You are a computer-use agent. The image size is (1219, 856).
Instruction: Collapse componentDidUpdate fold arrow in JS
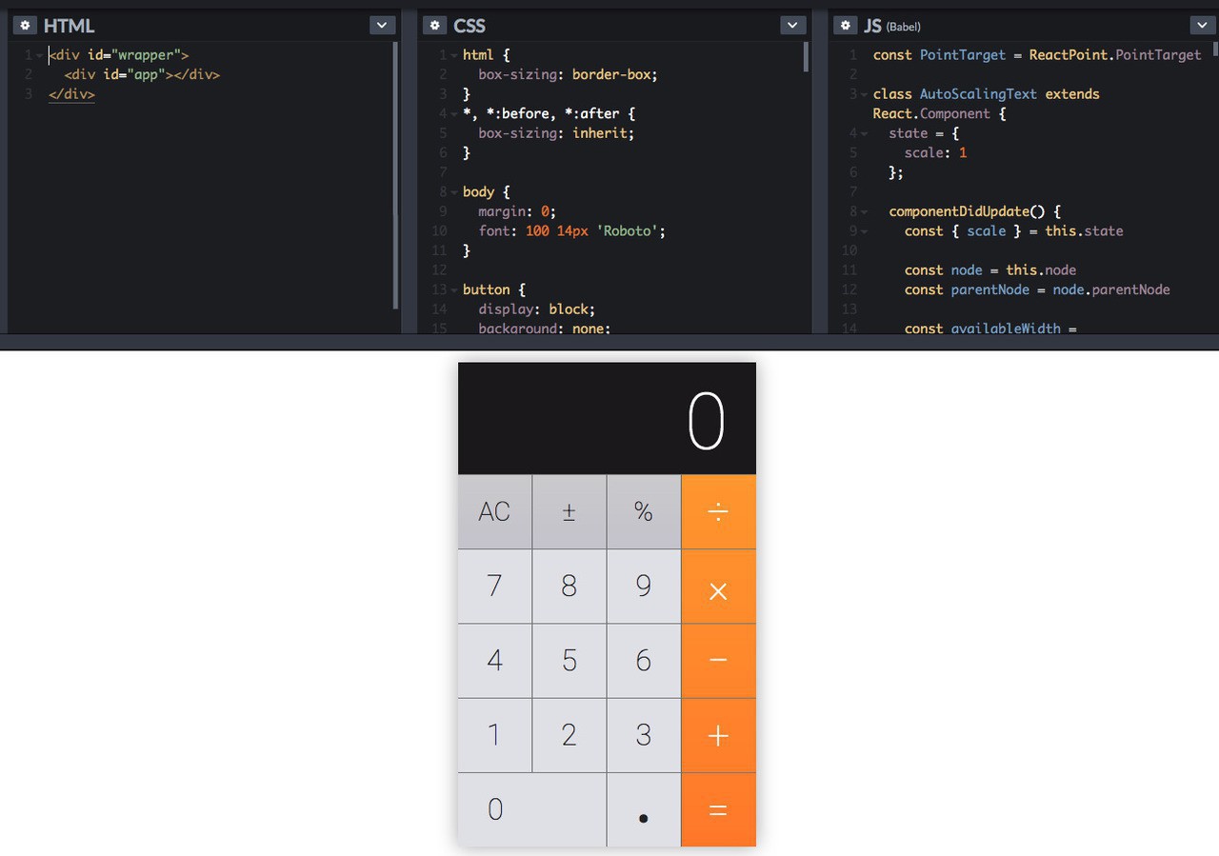(x=864, y=211)
